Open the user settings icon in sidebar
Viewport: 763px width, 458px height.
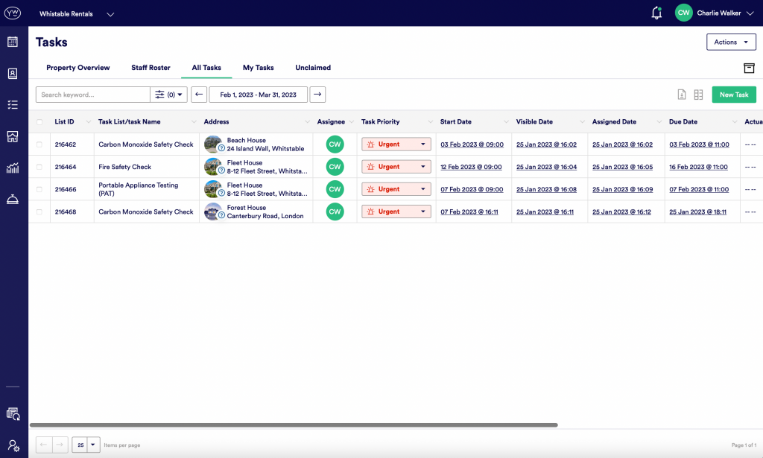[x=13, y=445]
